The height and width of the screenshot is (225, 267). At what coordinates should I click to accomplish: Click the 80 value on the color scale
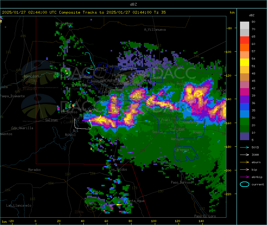pyautogui.click(x=253, y=22)
